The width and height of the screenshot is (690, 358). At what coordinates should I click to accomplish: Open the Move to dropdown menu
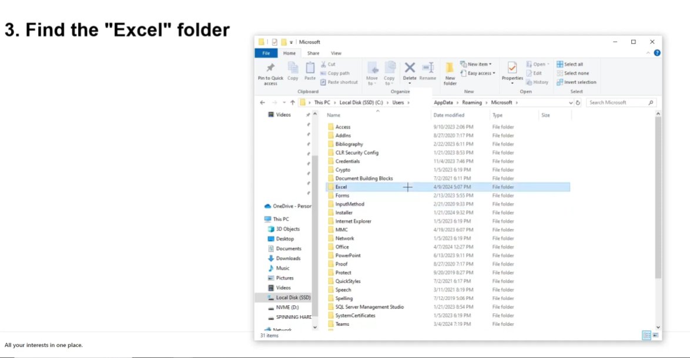(372, 73)
